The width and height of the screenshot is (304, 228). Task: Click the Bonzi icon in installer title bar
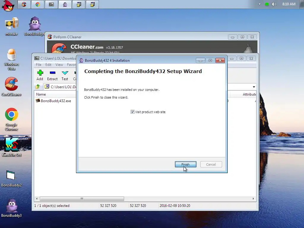[x=81, y=60]
